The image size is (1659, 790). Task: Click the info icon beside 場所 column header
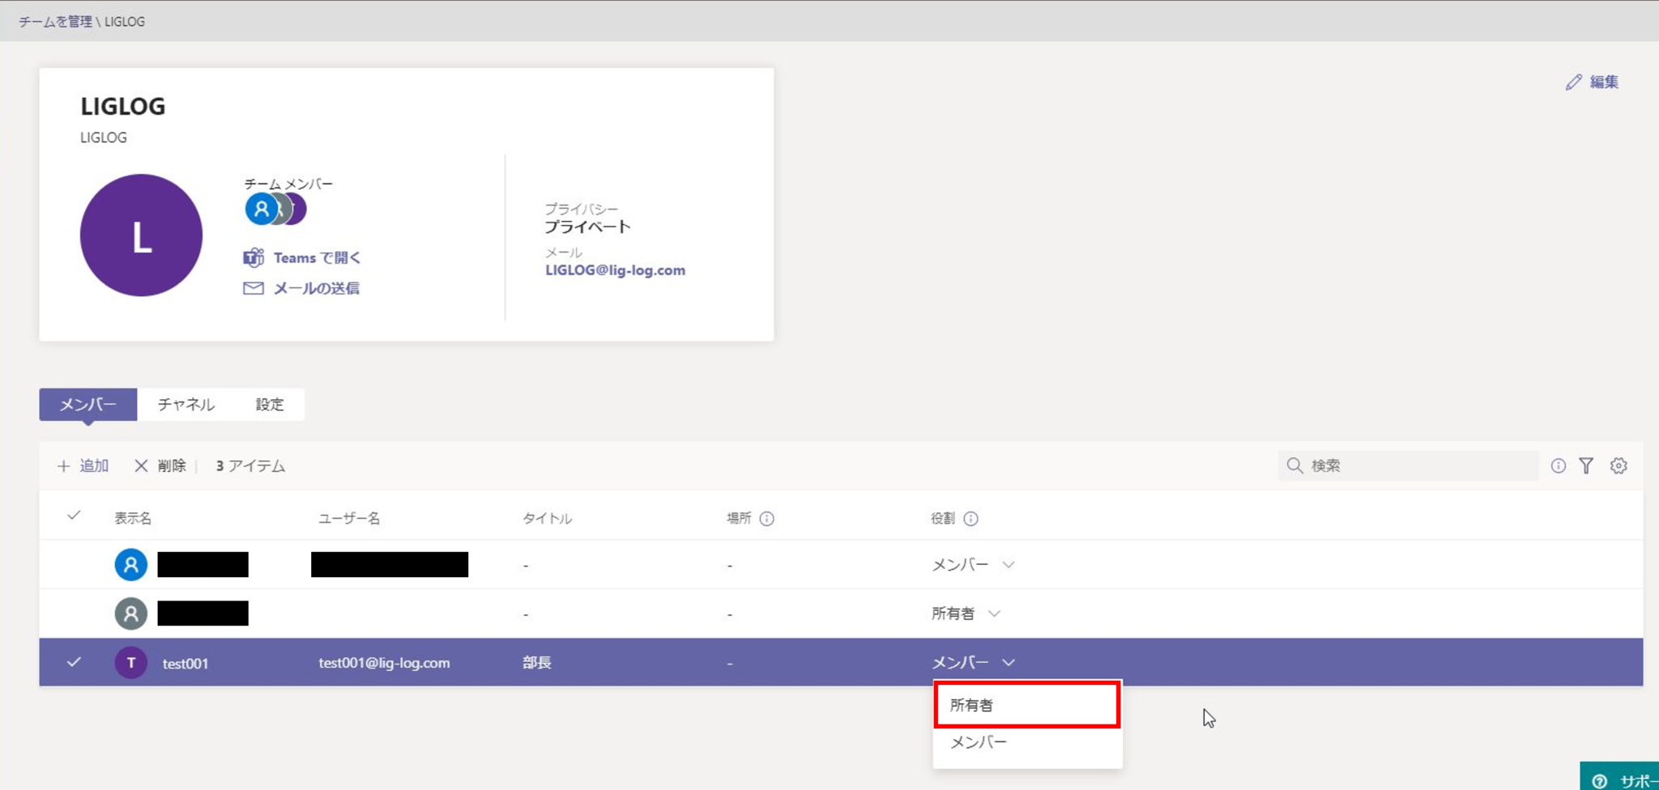pyautogui.click(x=768, y=518)
